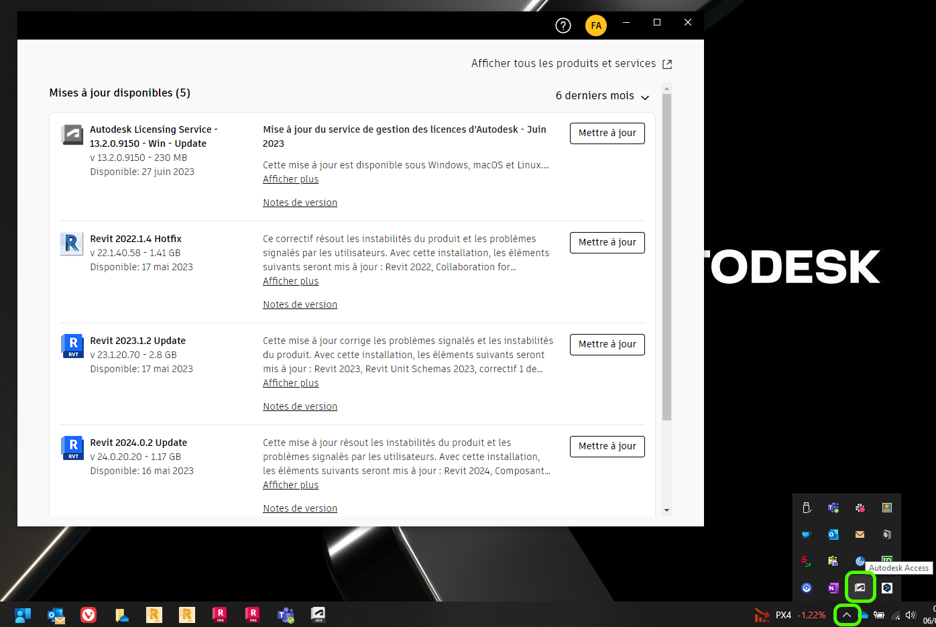Open the FA account avatar menu

(x=596, y=25)
